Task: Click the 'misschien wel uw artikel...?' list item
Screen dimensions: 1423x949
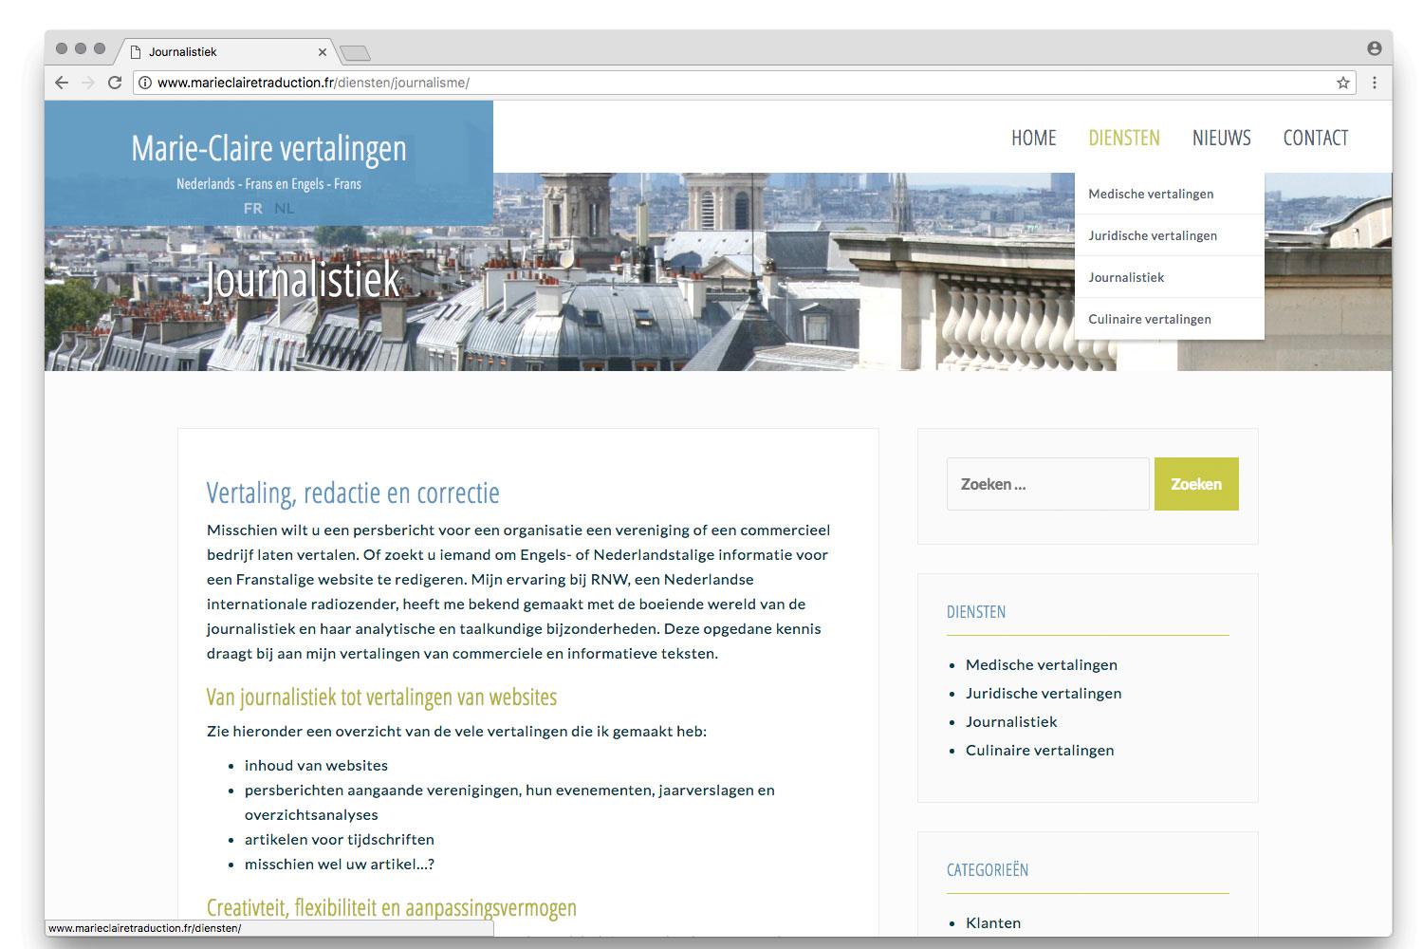Action: [340, 864]
